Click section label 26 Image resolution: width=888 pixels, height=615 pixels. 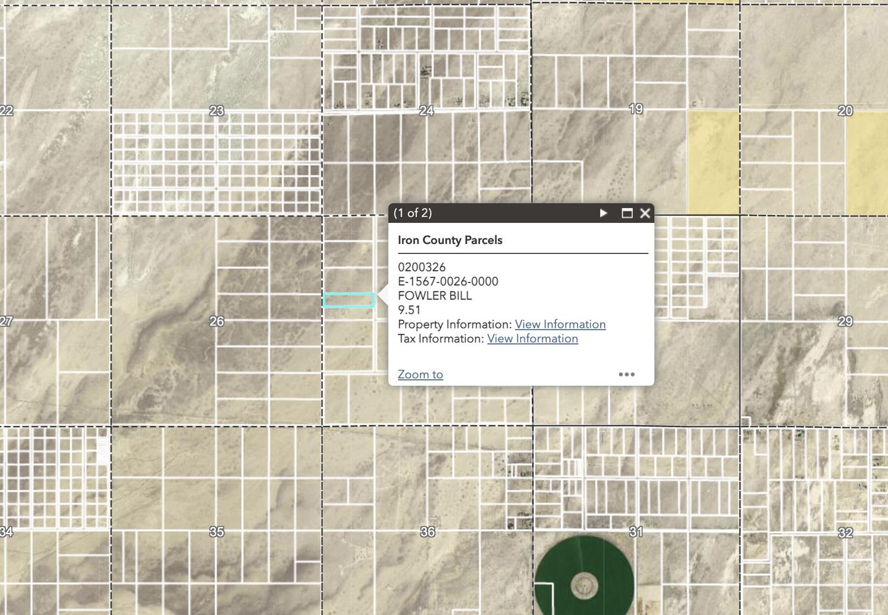216,321
